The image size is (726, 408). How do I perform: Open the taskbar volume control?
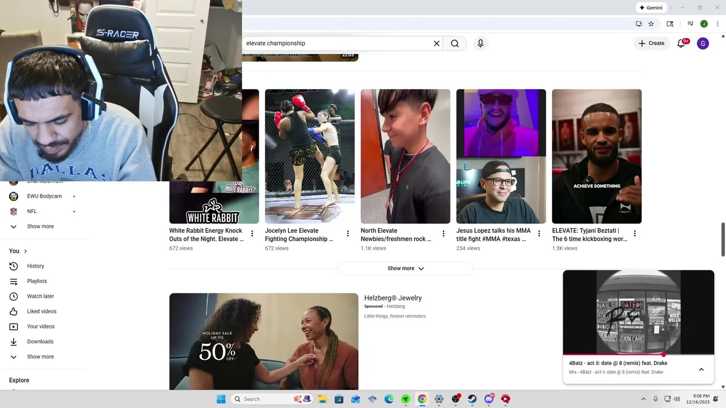tap(677, 399)
